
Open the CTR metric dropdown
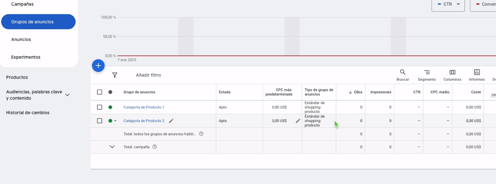pyautogui.click(x=448, y=4)
